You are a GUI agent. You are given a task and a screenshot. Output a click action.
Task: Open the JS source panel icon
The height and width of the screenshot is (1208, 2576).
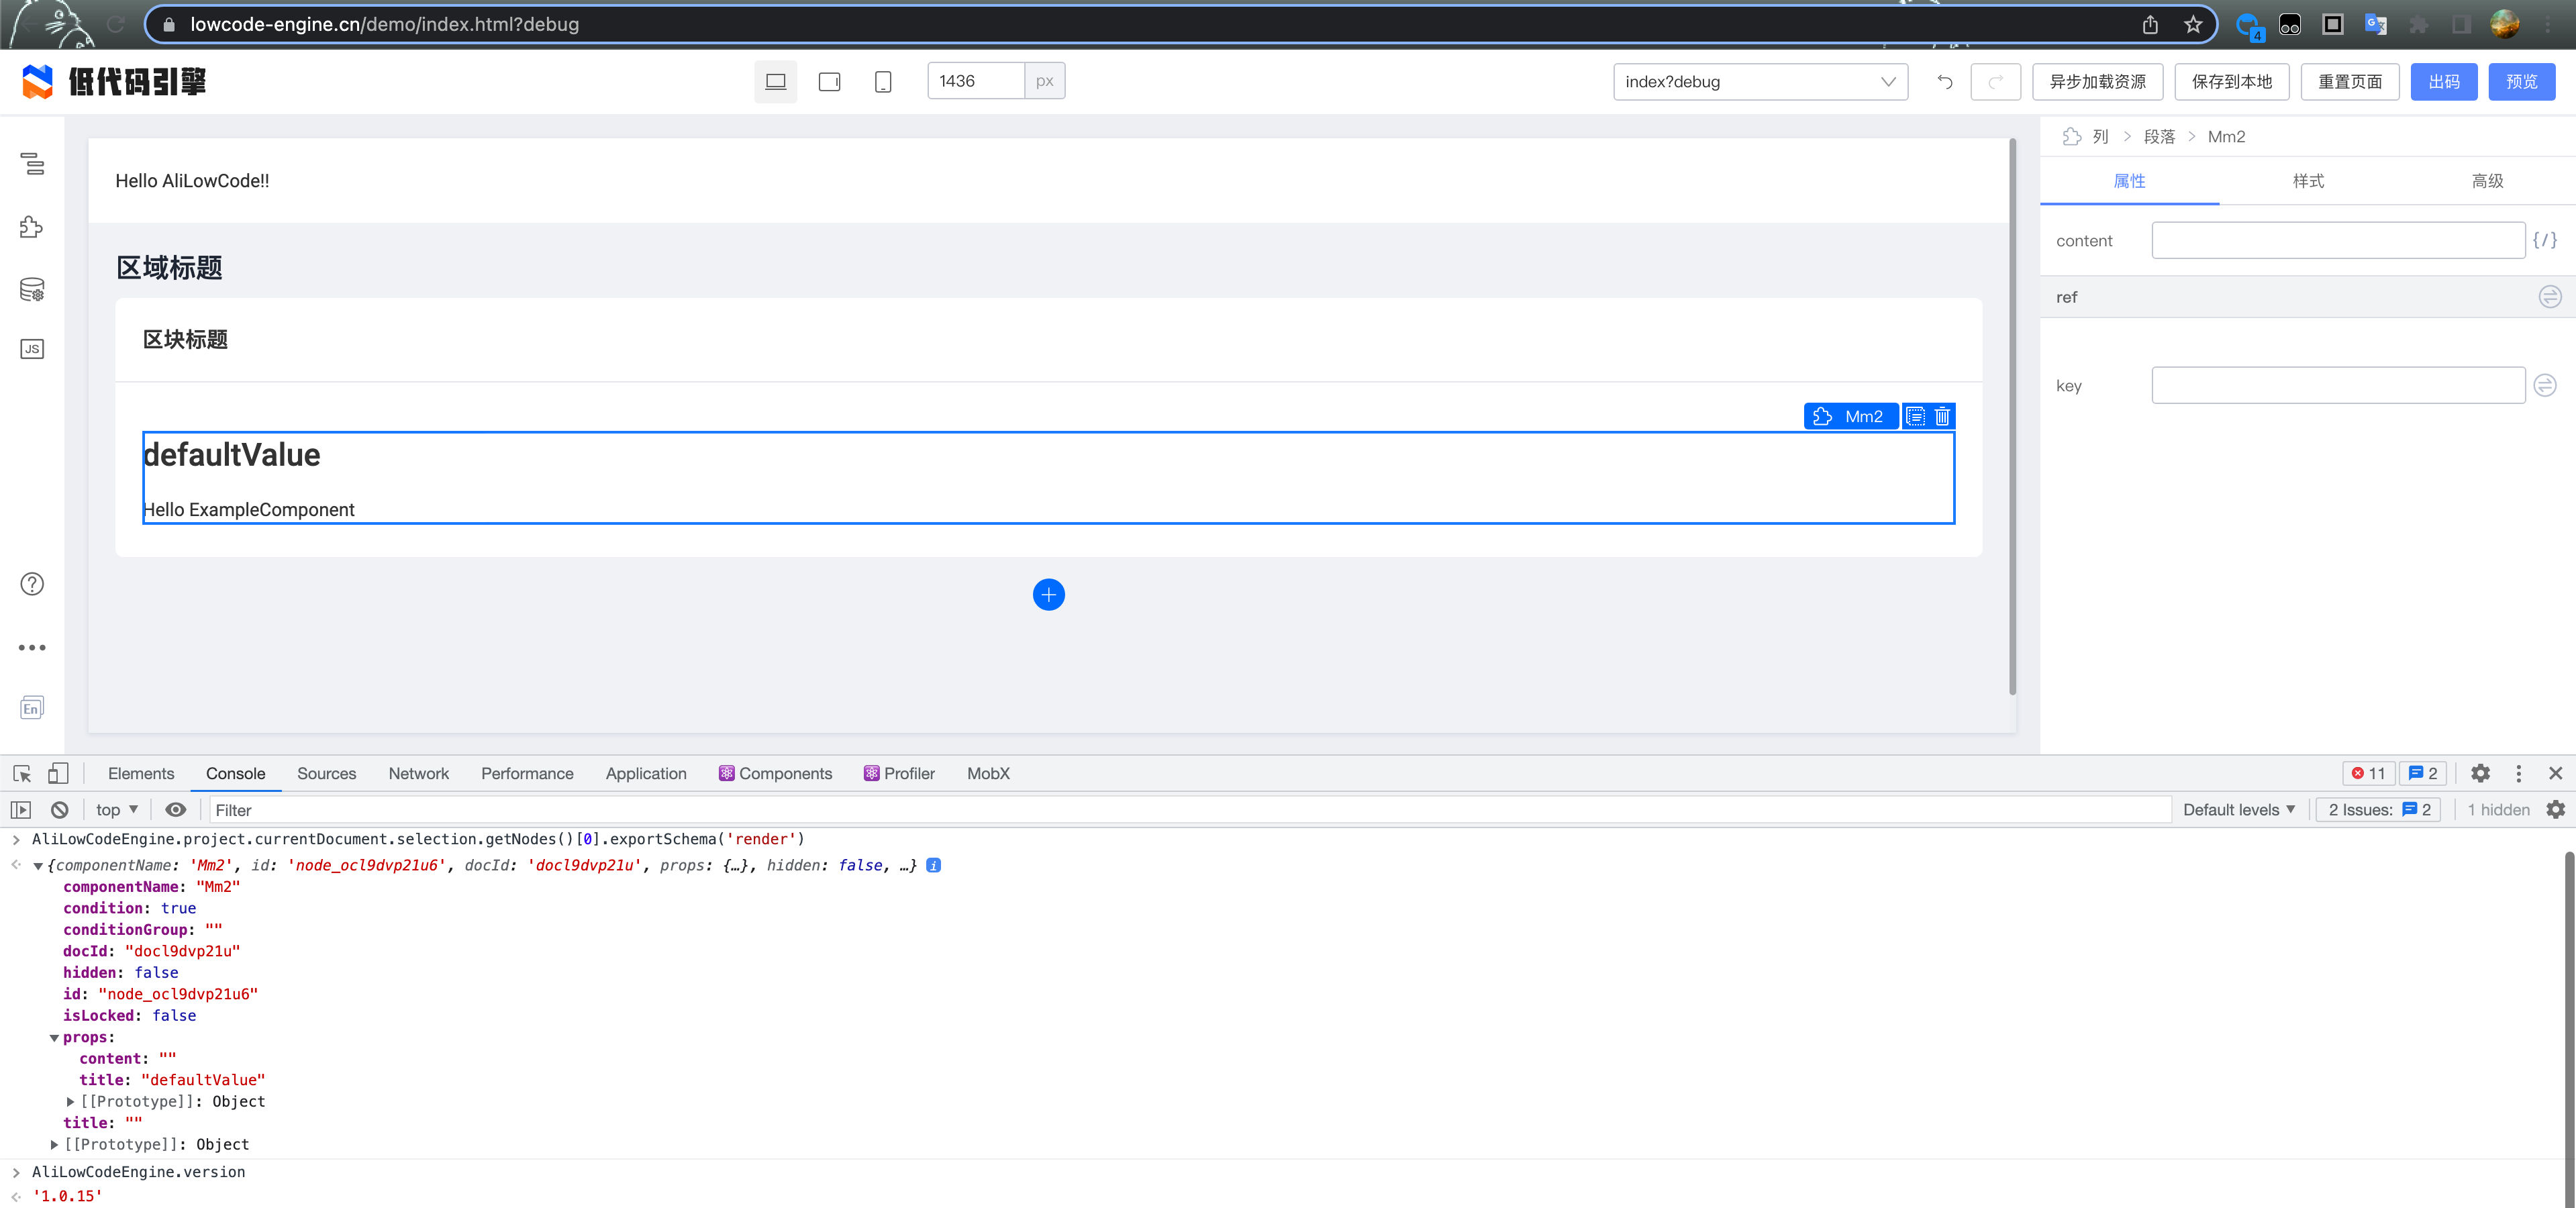(x=32, y=349)
